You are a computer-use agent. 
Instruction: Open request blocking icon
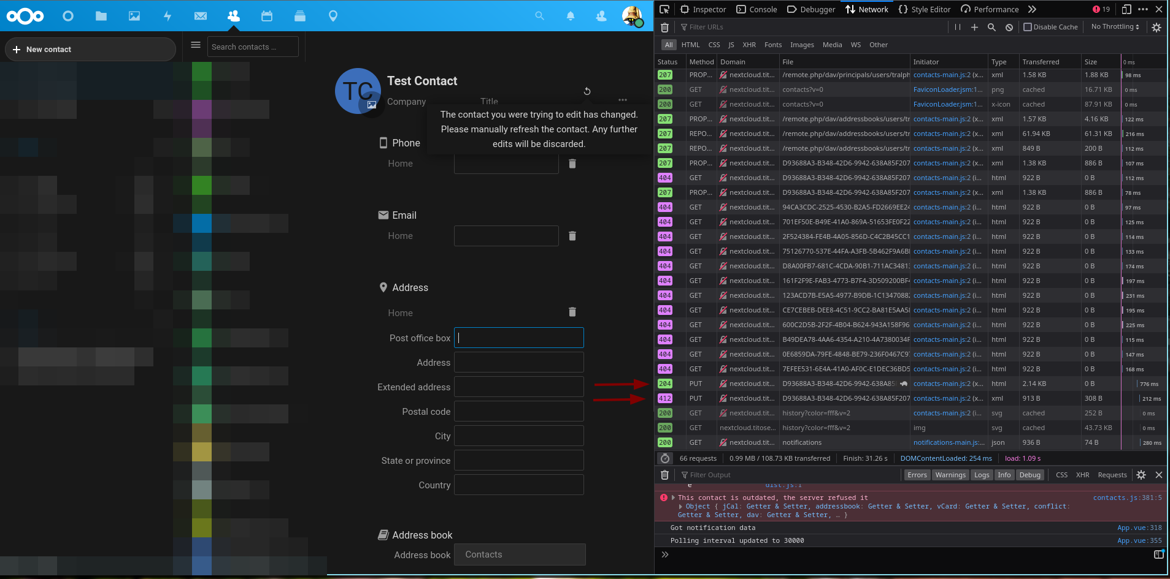1009,27
